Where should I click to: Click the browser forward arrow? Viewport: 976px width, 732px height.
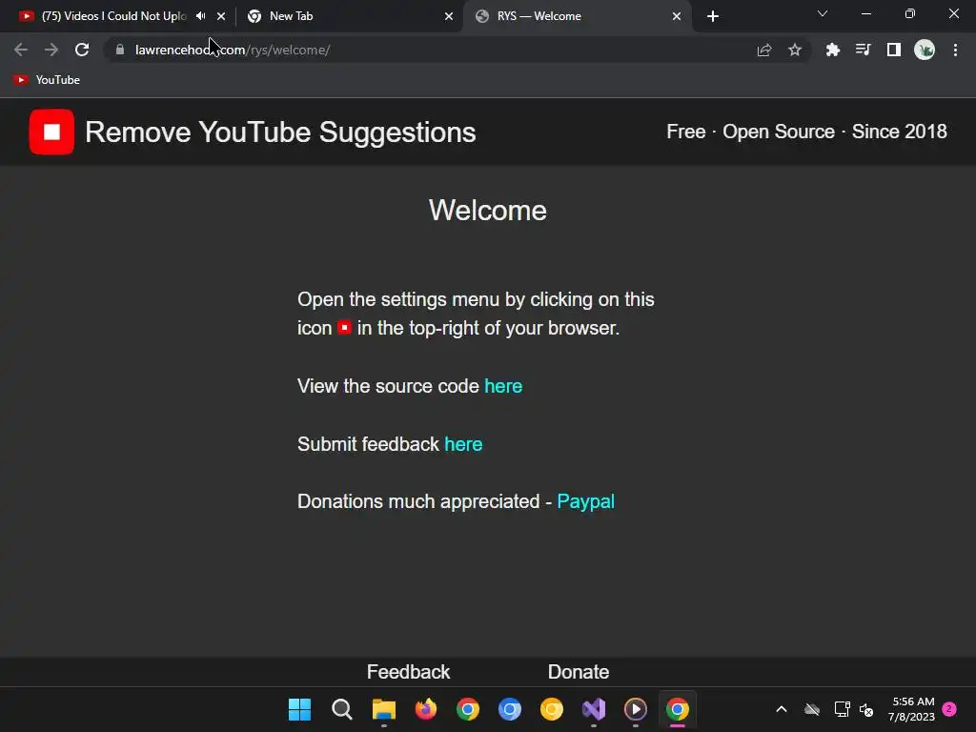[51, 50]
